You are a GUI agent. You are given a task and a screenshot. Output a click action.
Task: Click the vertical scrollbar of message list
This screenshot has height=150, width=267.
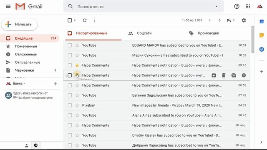click(253, 40)
